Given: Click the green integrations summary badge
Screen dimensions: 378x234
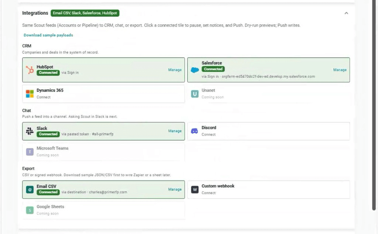Looking at the screenshot, I should click(85, 13).
